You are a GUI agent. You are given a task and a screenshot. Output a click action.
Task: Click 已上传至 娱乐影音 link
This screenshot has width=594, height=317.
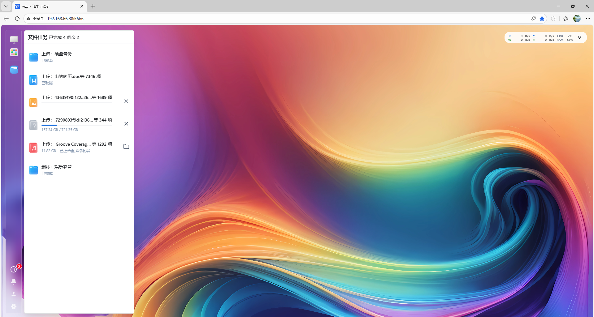pyautogui.click(x=75, y=151)
